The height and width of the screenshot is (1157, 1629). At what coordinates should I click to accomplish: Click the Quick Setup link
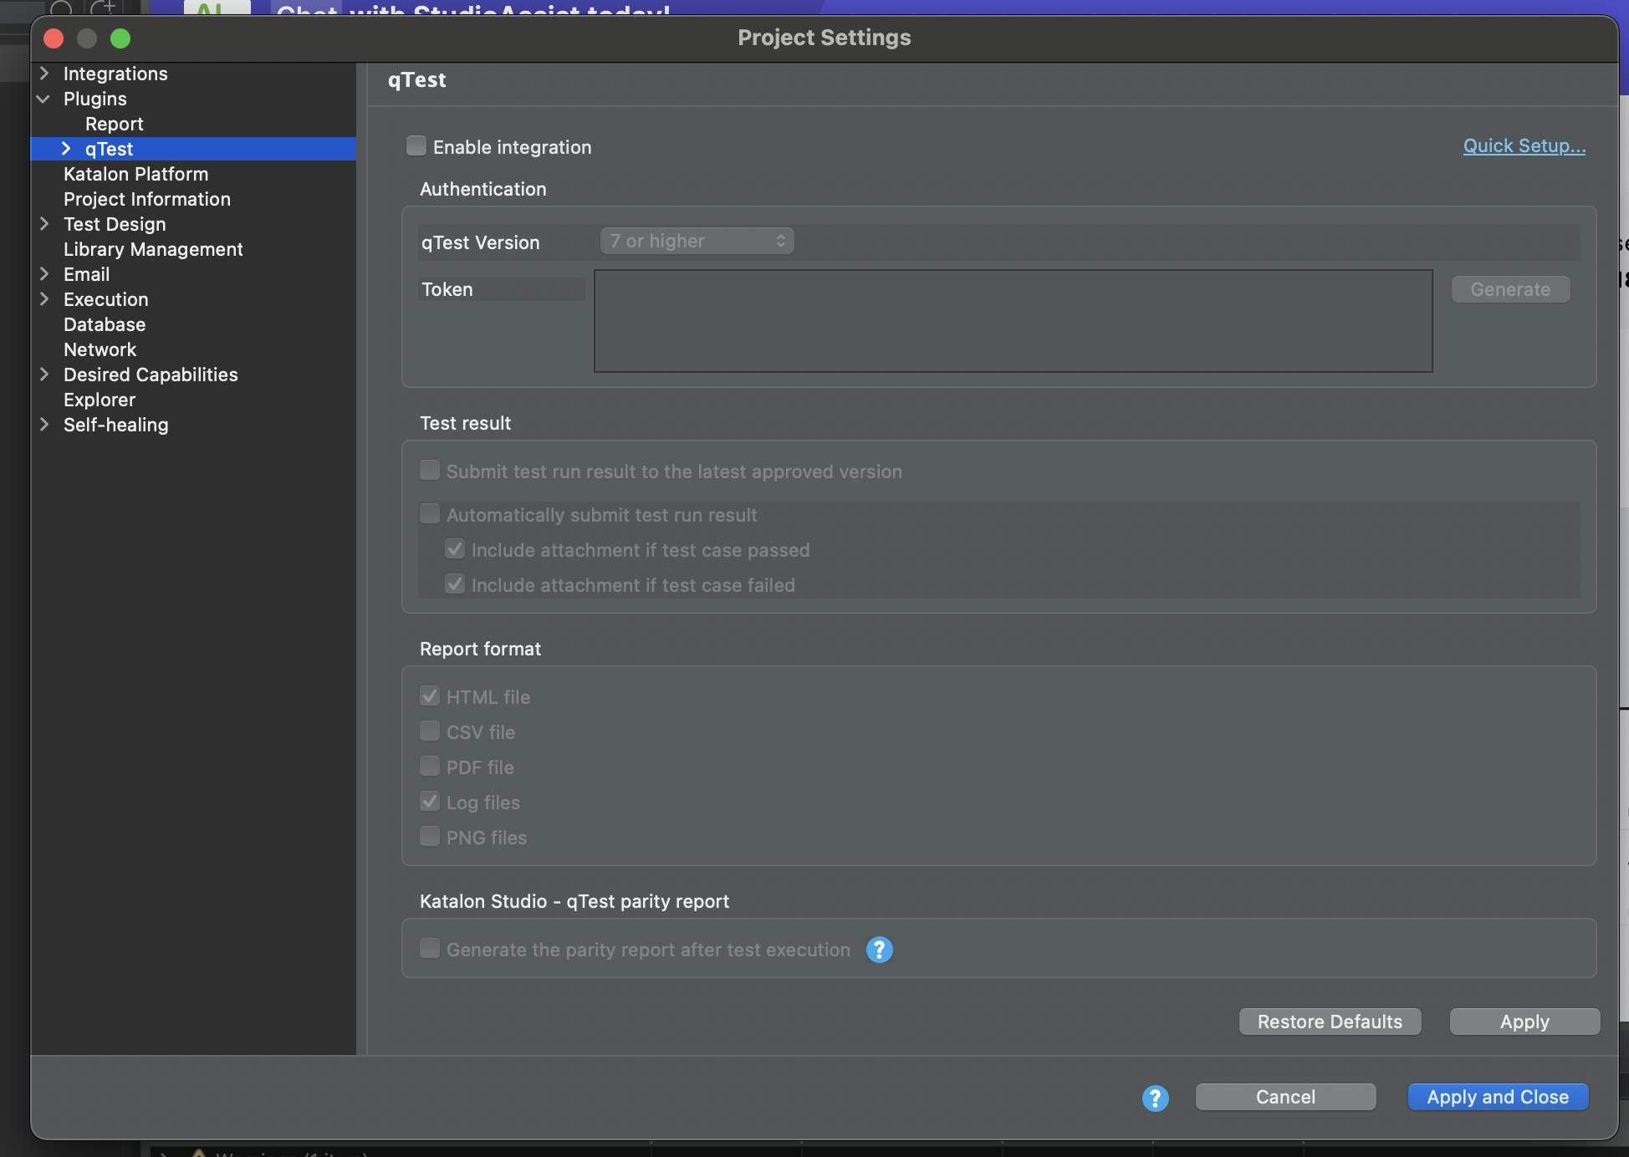pyautogui.click(x=1523, y=145)
